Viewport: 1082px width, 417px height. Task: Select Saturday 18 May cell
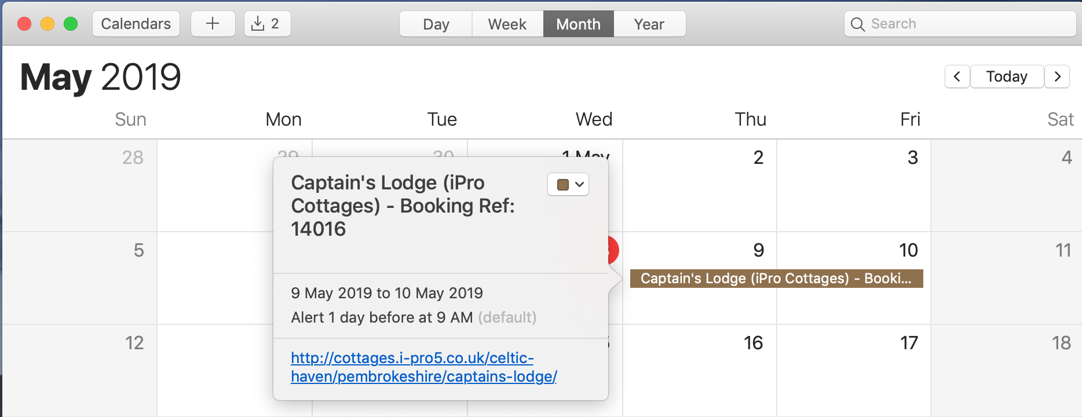coord(1007,371)
